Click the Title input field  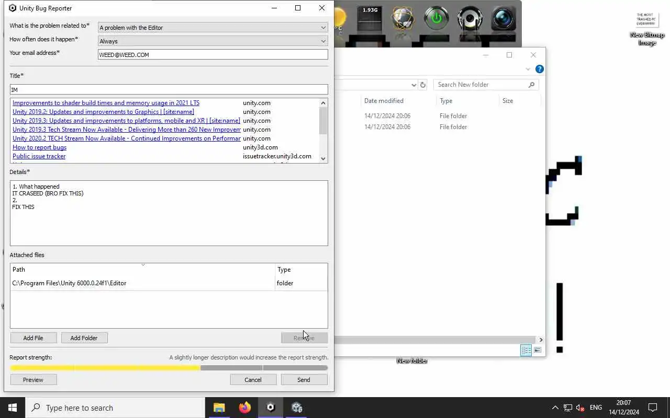point(169,89)
